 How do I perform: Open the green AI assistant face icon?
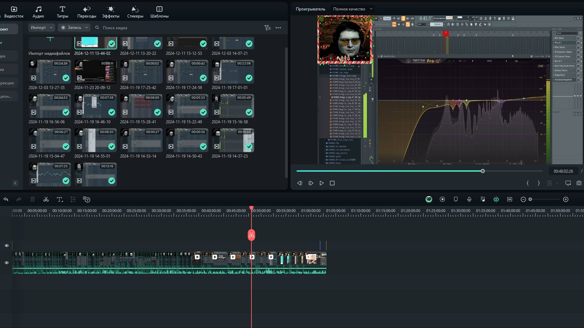point(429,199)
